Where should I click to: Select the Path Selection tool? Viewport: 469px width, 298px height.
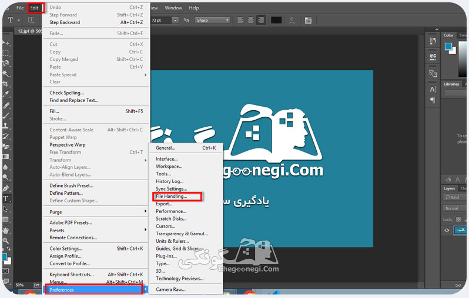coord(6,209)
